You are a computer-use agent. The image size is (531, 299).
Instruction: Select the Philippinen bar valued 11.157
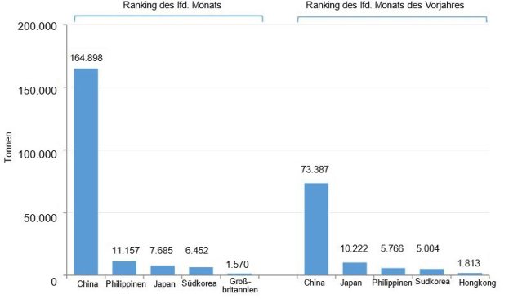point(124,268)
